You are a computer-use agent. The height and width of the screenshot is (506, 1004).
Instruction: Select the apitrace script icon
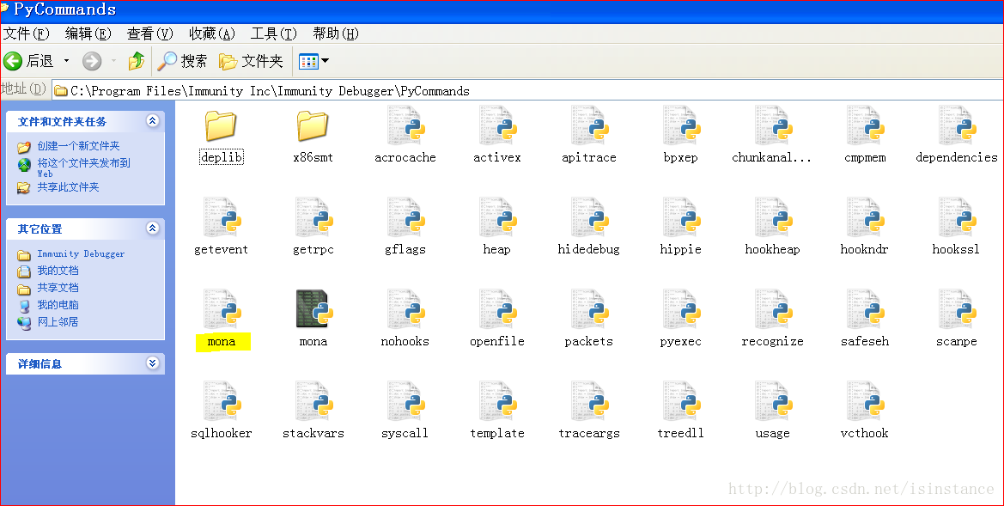pos(589,126)
